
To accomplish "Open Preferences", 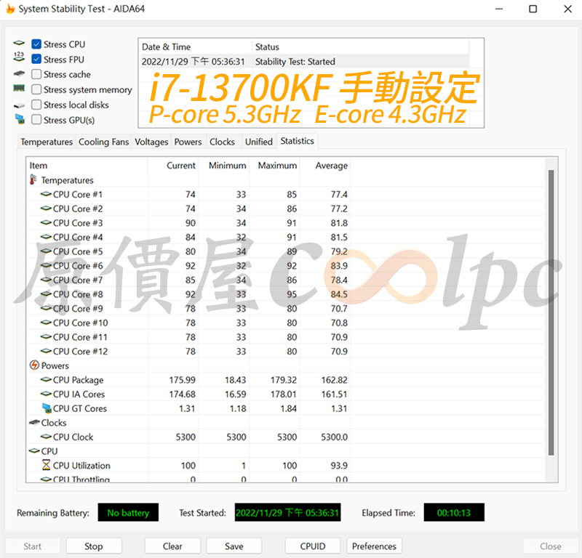I will 374,546.
